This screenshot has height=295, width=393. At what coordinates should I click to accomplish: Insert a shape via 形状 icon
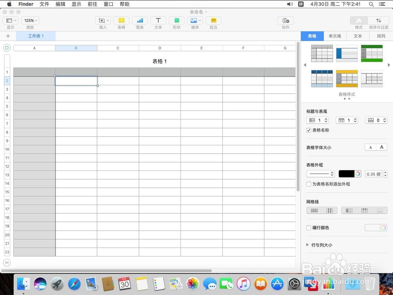click(176, 20)
